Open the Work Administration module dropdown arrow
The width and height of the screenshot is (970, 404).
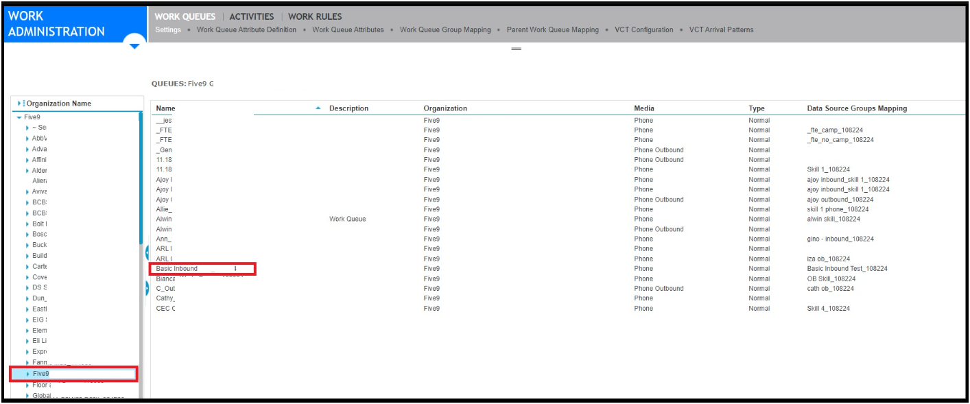click(134, 45)
